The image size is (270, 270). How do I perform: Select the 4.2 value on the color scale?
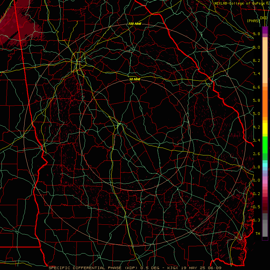pyautogui.click(x=256, y=127)
